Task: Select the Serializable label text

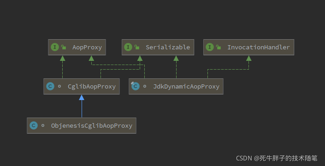Action: (x=168, y=47)
